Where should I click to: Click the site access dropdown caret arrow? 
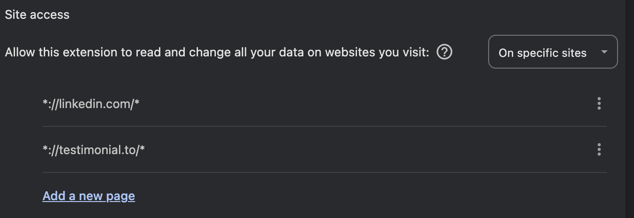[x=604, y=52]
